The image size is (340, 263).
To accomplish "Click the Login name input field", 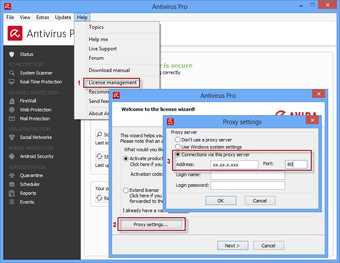I will point(248,175).
